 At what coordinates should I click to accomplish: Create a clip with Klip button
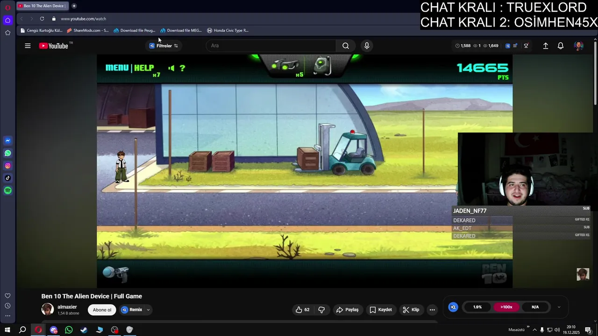[x=411, y=310]
